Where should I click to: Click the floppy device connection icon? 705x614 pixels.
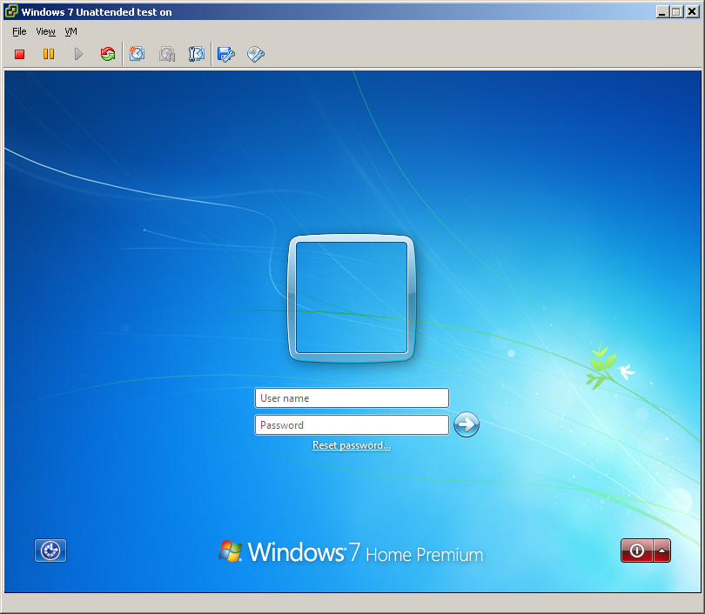tap(225, 54)
